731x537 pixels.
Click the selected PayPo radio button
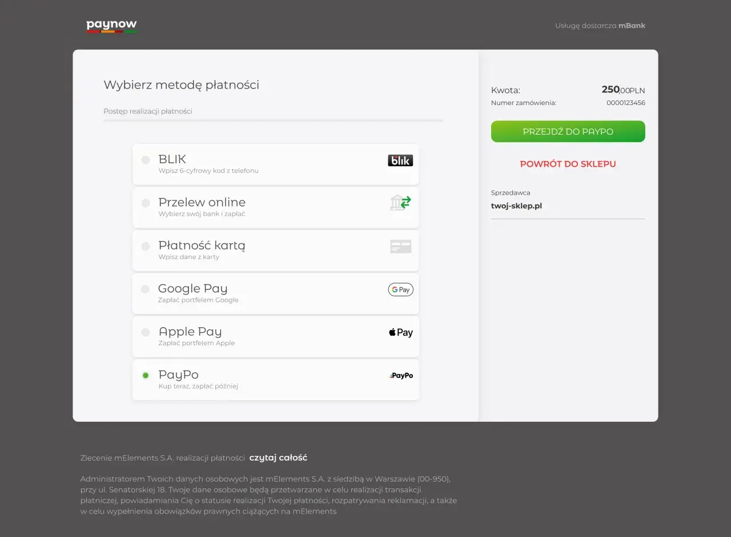(x=146, y=375)
